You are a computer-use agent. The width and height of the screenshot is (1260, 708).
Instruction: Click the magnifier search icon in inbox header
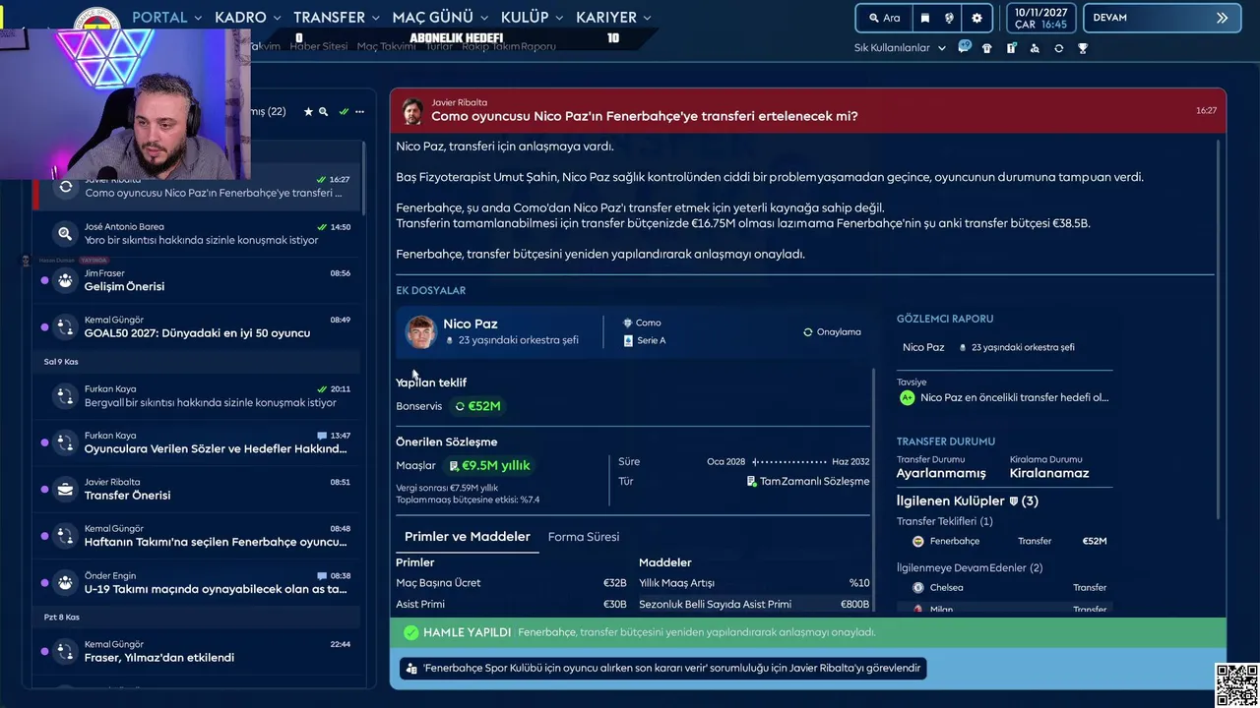point(323,112)
